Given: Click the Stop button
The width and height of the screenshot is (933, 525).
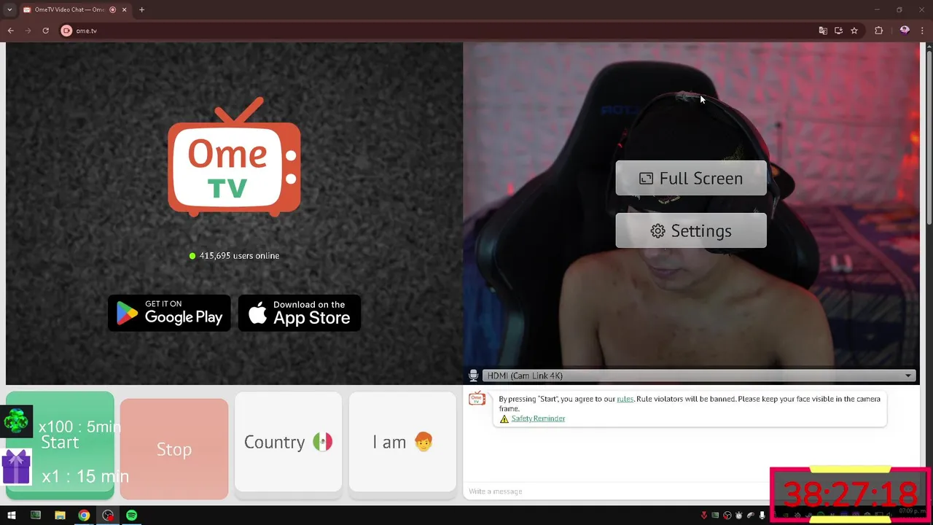Looking at the screenshot, I should pos(174,449).
